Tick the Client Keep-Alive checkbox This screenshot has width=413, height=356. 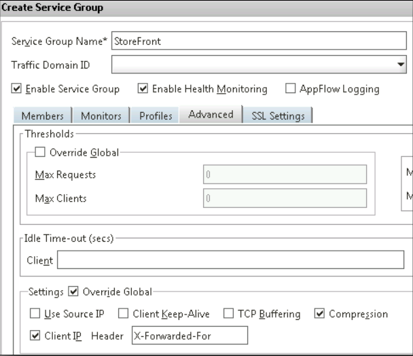(123, 314)
